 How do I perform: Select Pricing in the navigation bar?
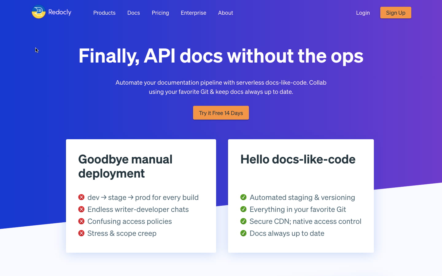click(160, 13)
